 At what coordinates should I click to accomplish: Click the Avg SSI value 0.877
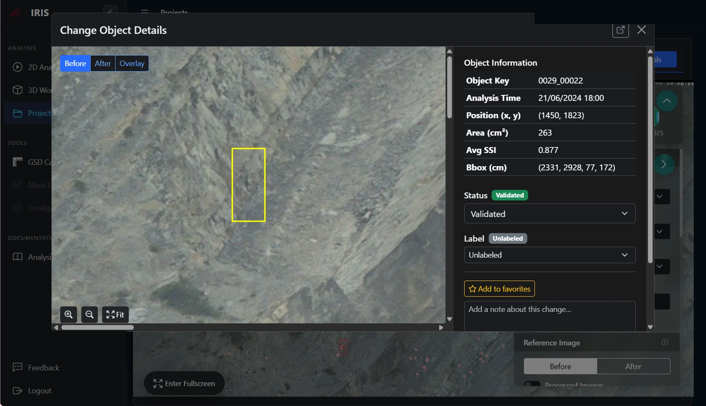point(548,150)
